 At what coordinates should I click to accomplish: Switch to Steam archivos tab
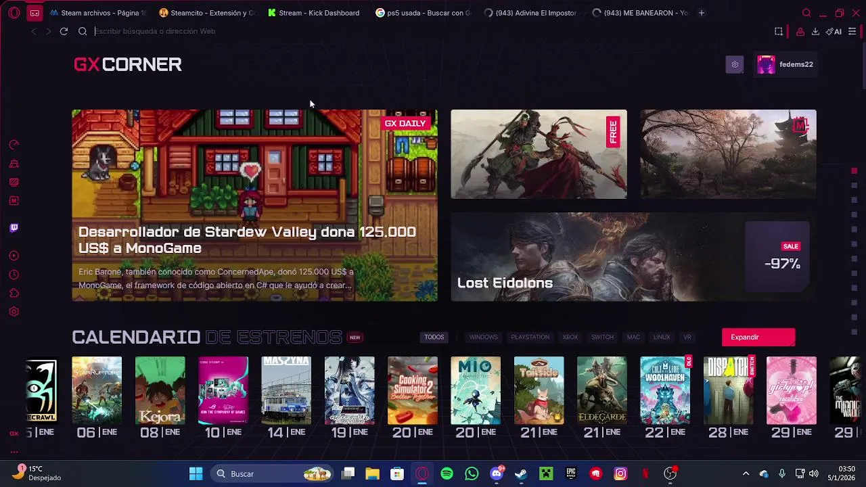click(99, 13)
